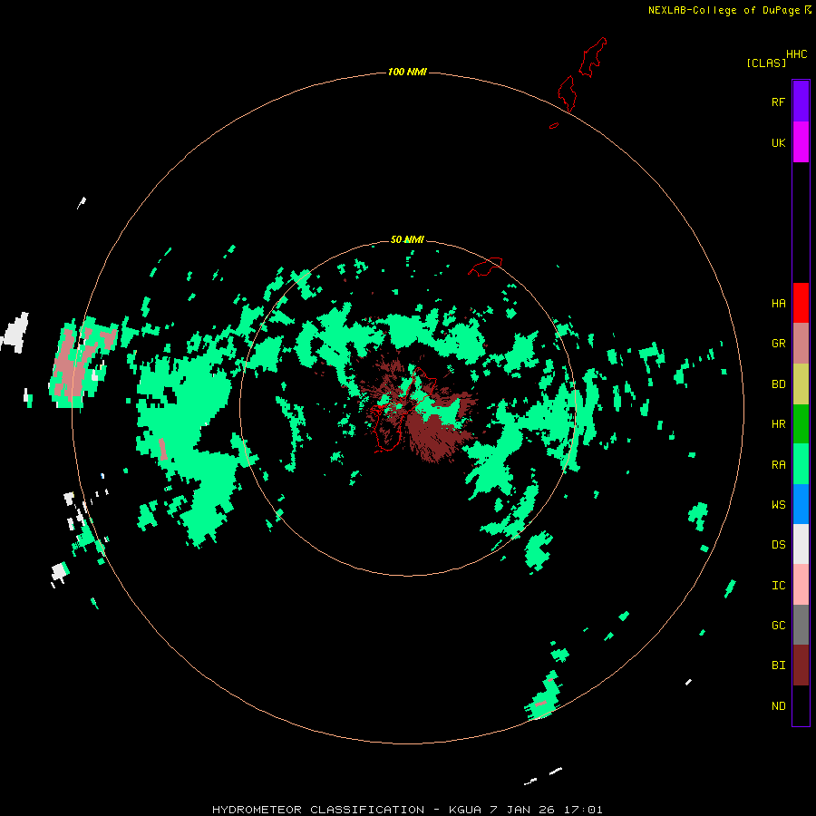
Task: Click the BI brown legend swatch
Action: coord(801,665)
